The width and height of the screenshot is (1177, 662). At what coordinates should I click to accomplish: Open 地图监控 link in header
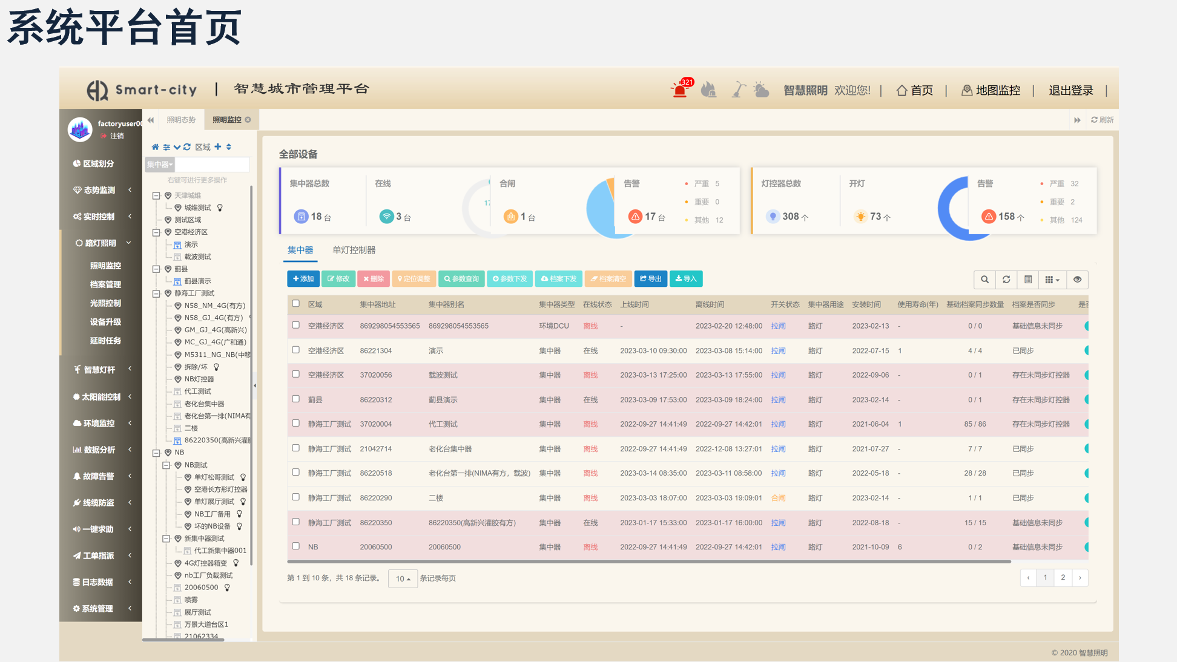click(991, 90)
